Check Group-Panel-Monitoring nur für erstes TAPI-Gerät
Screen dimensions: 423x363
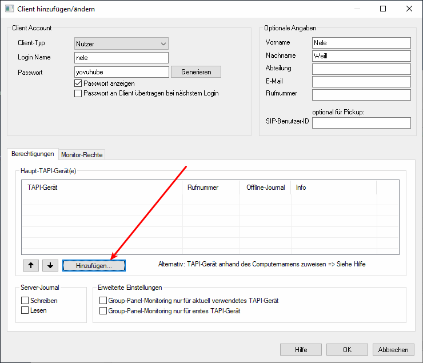click(x=103, y=311)
